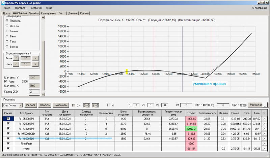Click the V2 input field

click(165, 105)
